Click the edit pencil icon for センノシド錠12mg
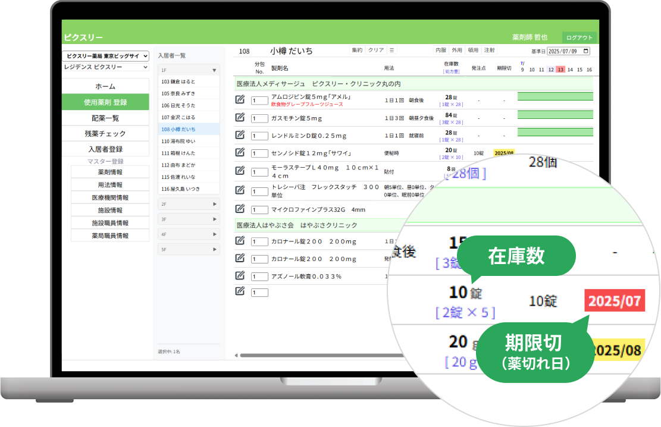The image size is (661, 427). click(240, 153)
